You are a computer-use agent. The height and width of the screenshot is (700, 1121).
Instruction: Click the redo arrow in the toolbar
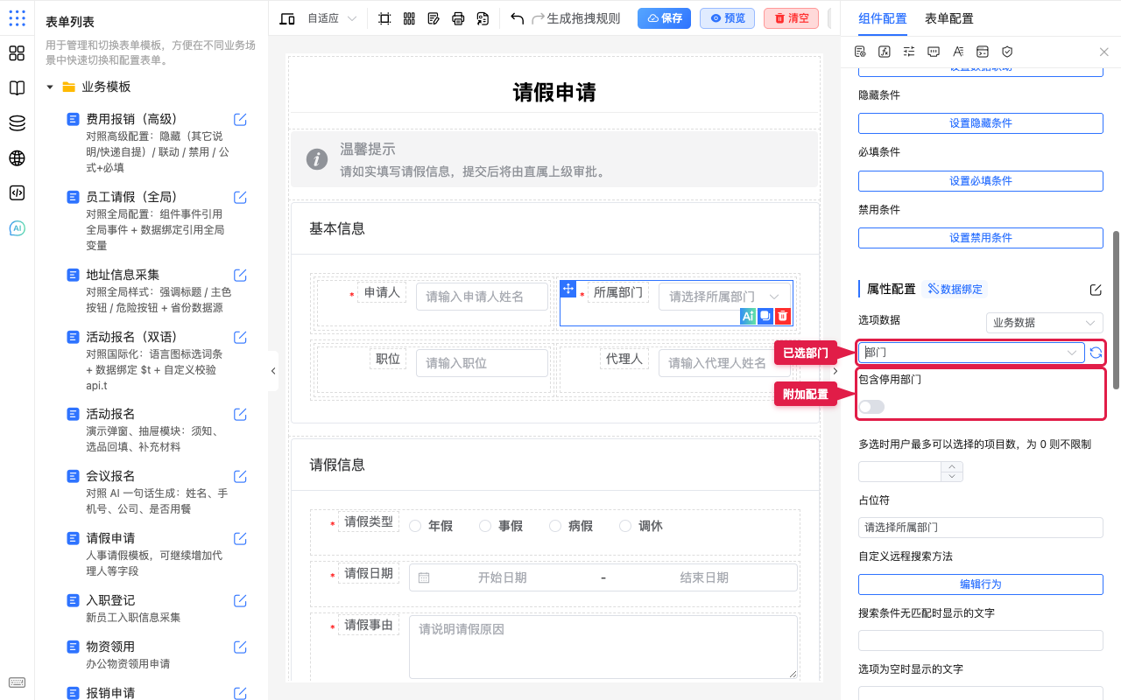pyautogui.click(x=538, y=18)
